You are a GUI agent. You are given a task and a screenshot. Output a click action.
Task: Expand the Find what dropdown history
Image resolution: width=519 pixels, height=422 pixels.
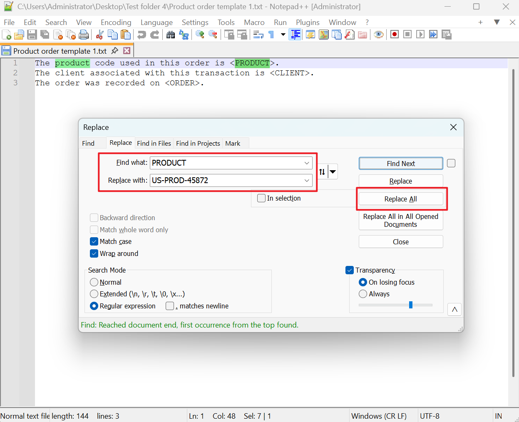tap(307, 163)
